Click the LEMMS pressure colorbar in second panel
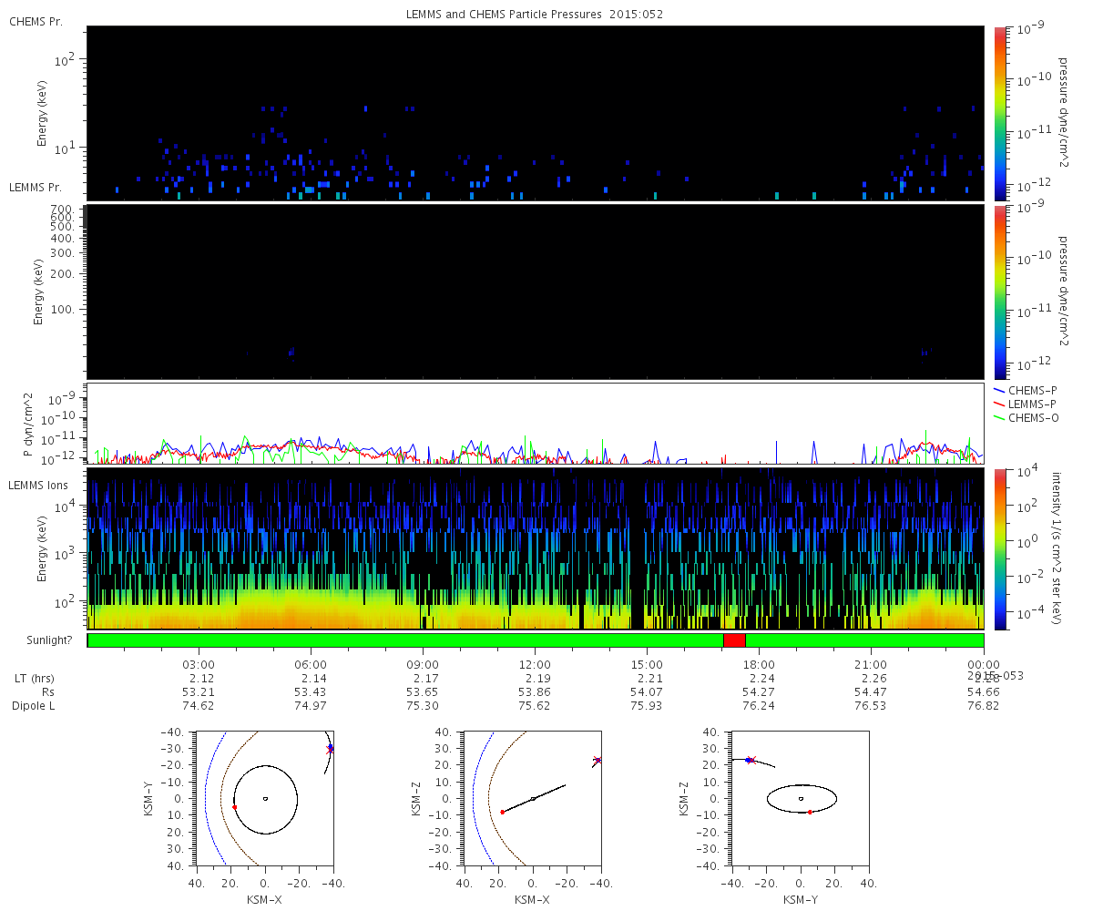The height and width of the screenshot is (911, 1093). click(x=1000, y=292)
